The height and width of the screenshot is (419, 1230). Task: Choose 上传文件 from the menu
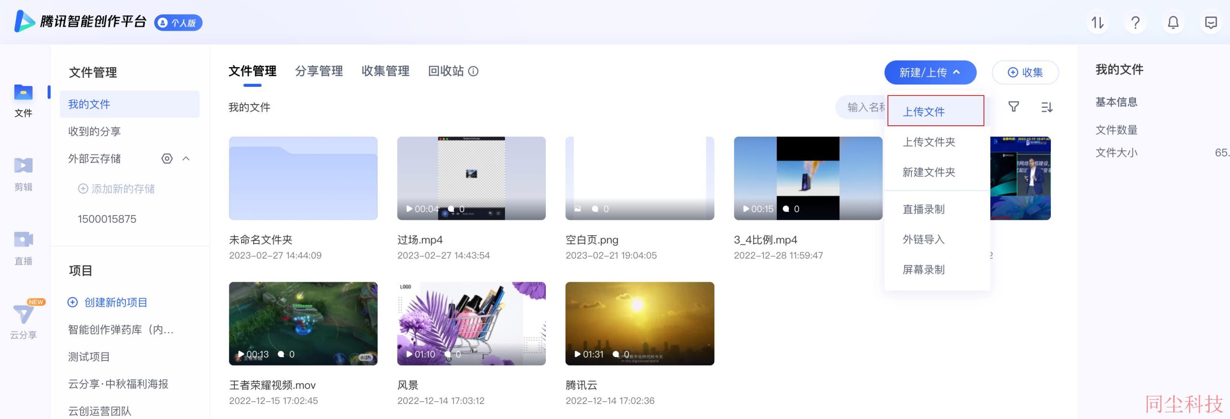(936, 111)
